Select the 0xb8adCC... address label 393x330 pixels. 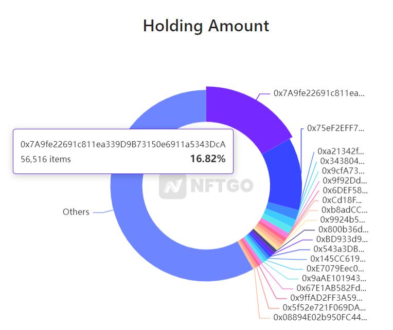(344, 210)
